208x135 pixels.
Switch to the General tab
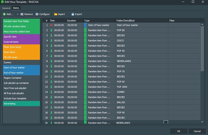click(x=6, y=8)
